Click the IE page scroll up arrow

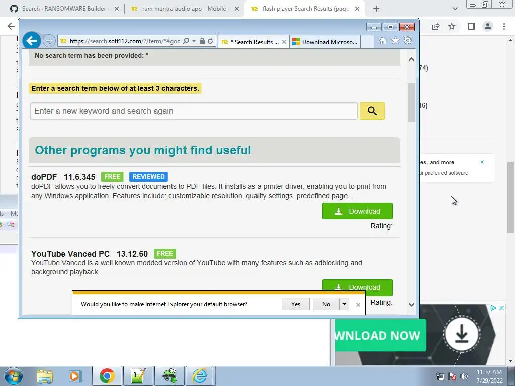411,60
